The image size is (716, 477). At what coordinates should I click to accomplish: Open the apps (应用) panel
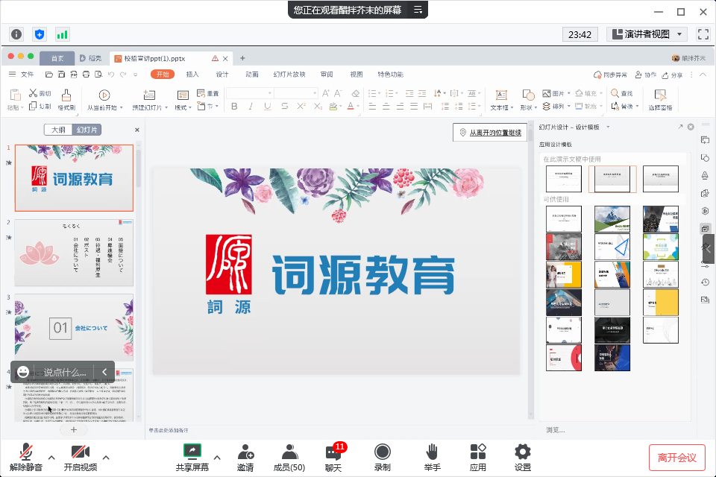point(477,456)
